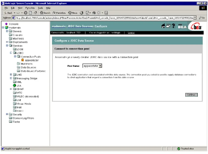The image size is (208, 154).
Task: Select the jCOM folder
Action: click(20, 49)
